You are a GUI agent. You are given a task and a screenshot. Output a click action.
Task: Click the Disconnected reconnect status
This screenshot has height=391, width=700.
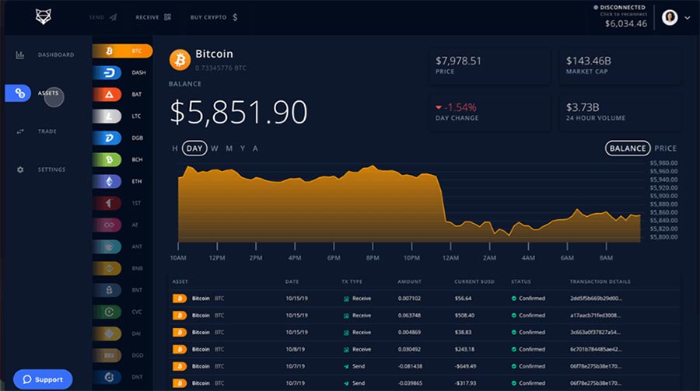(619, 10)
